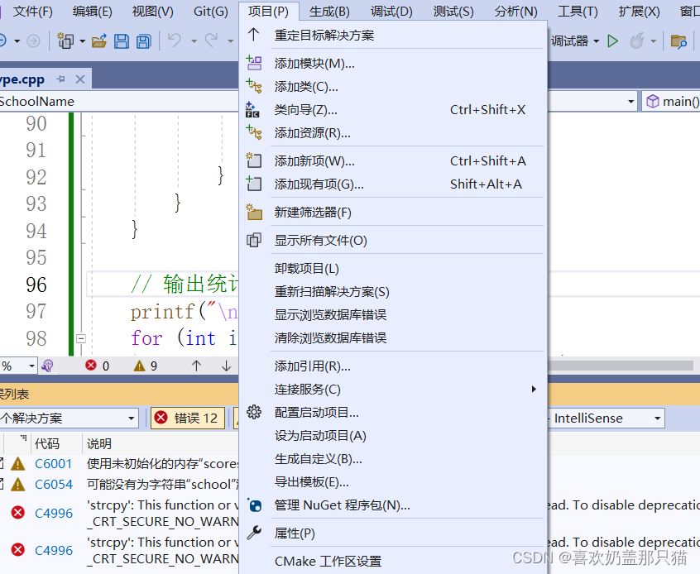The height and width of the screenshot is (574, 700).
Task: Close the .cpp editor tab
Action: 80,79
